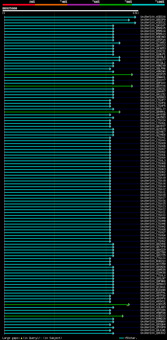The height and width of the screenshot is (340, 167).
Task: Select the UniRef100_Q3LA83 label
Action: (x=153, y=307)
